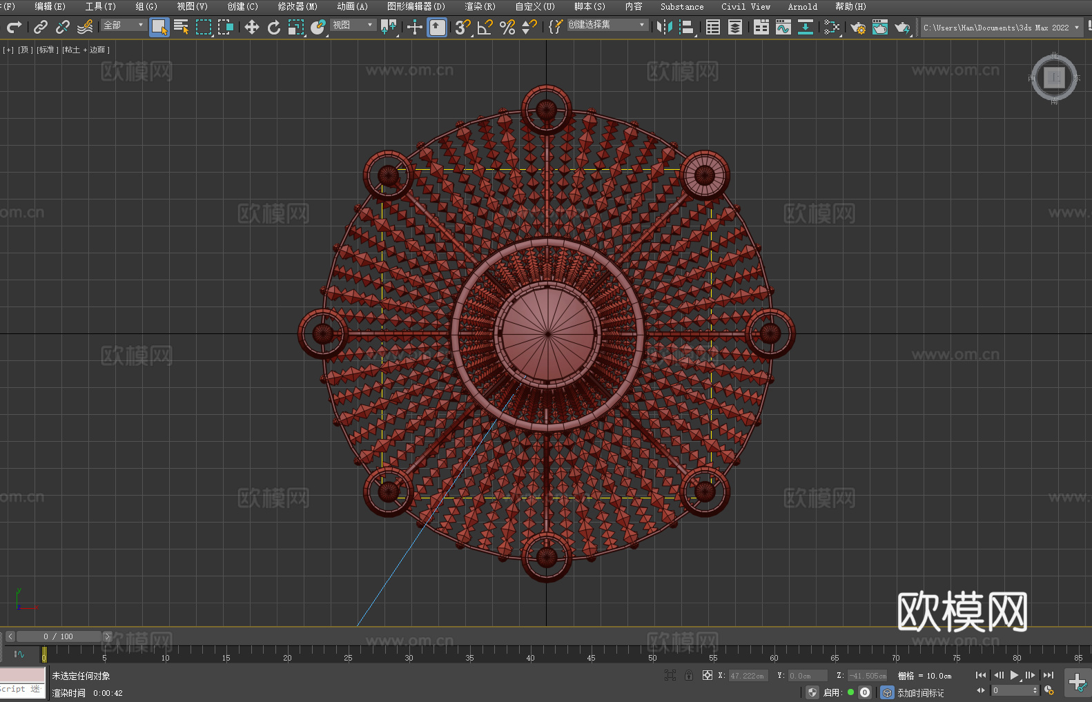Open the Arnold menu
1092x702 pixels.
point(802,6)
